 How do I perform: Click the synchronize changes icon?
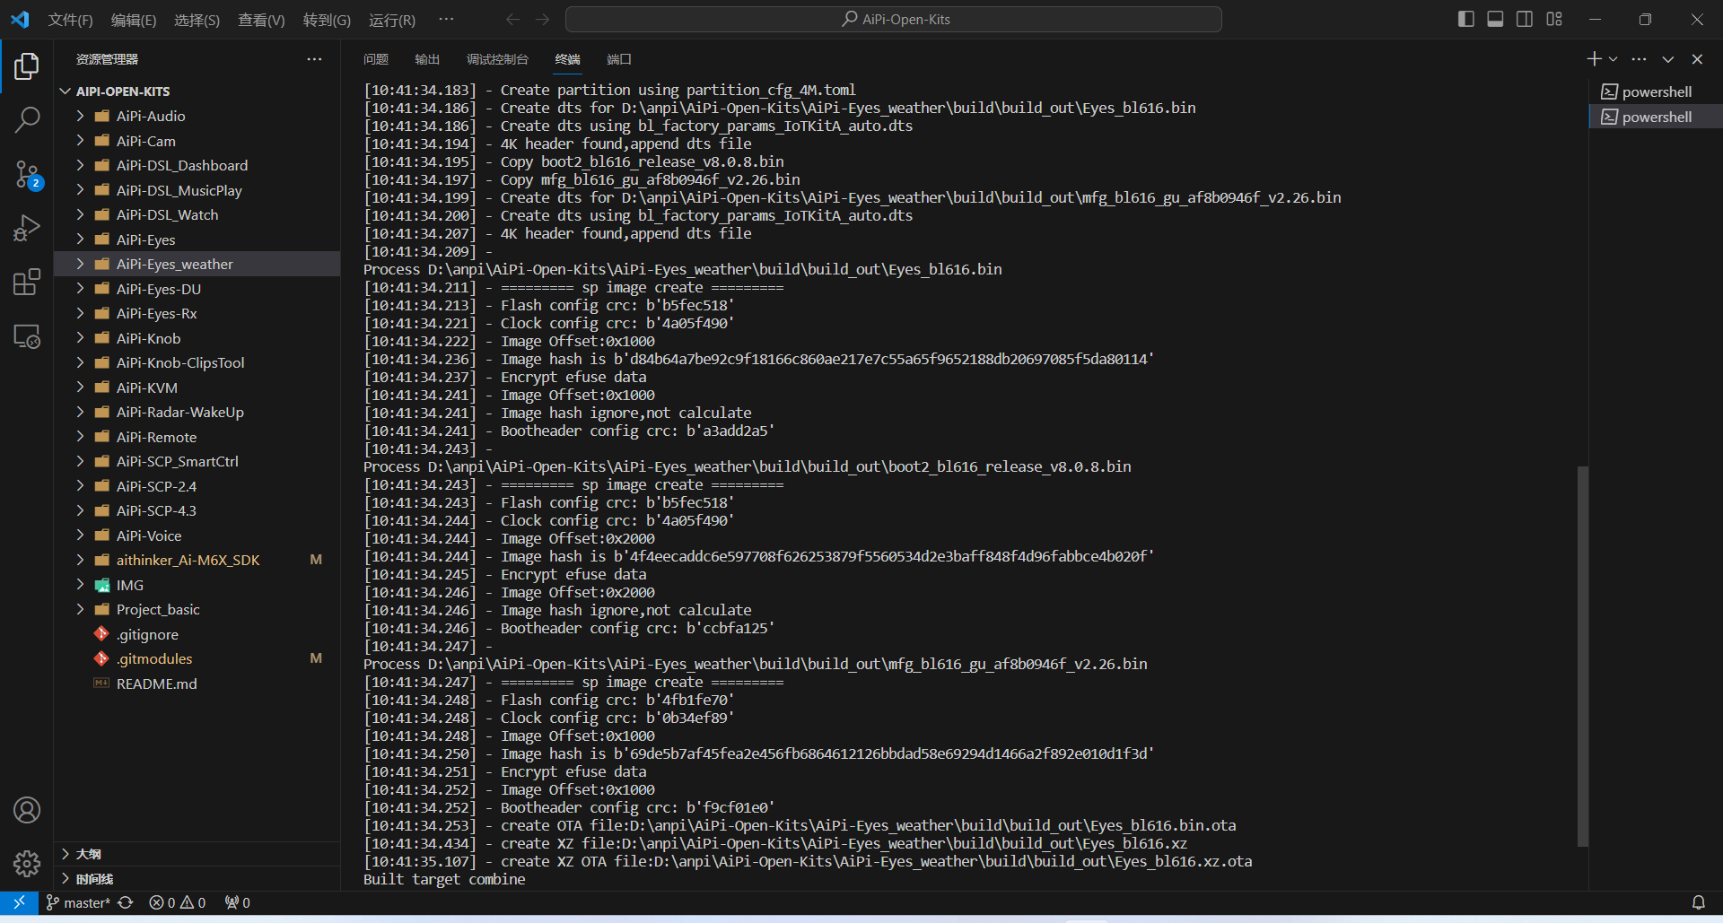click(126, 902)
